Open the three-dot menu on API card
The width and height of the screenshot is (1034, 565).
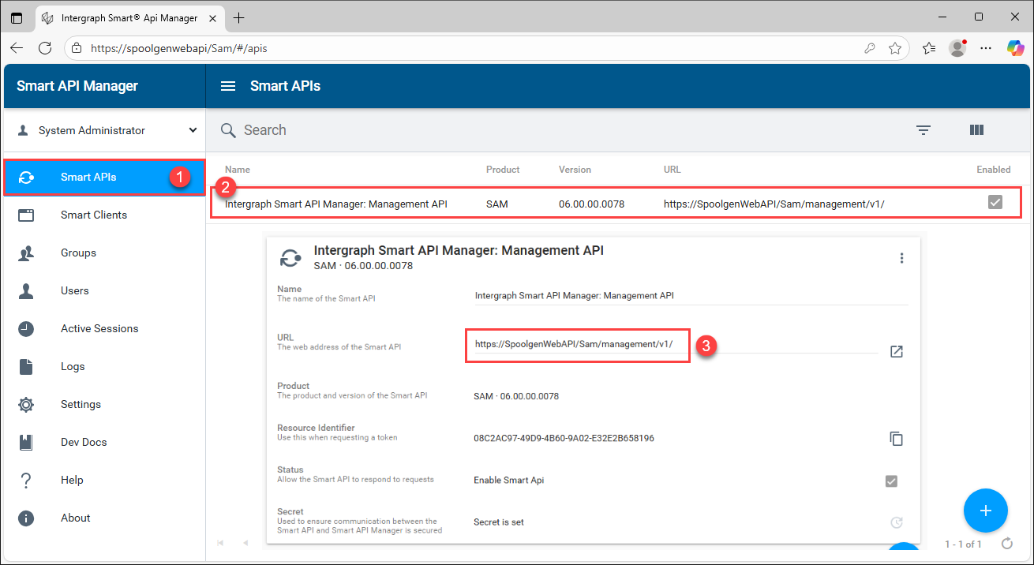pyautogui.click(x=901, y=258)
